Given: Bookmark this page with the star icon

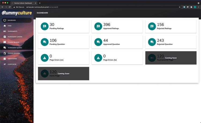Looking at the screenshot, I should coord(180,7).
